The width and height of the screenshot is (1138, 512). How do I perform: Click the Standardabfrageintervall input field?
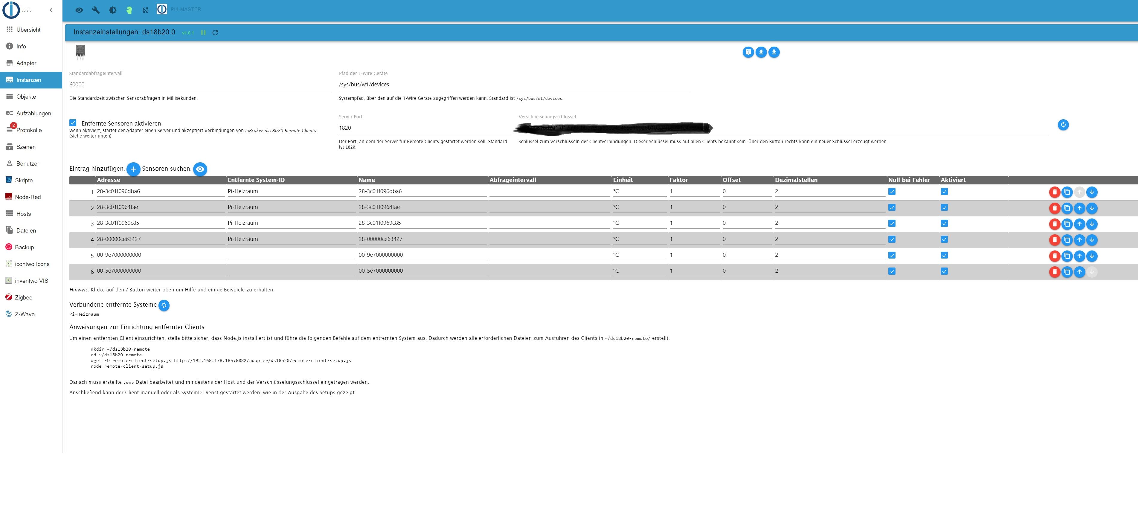[199, 84]
